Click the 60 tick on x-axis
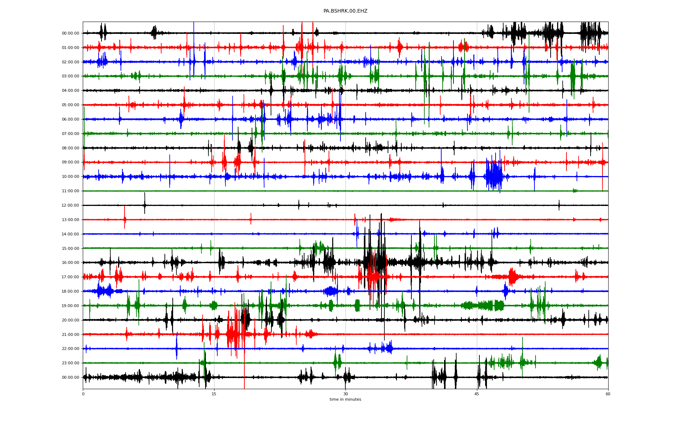Viewport: 691px width, 432px height. click(x=608, y=394)
